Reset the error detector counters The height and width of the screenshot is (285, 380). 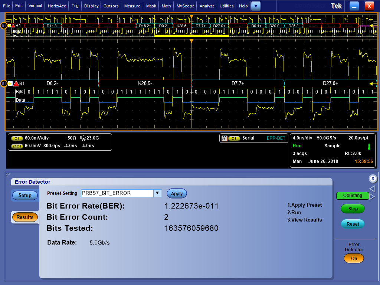coord(353,224)
